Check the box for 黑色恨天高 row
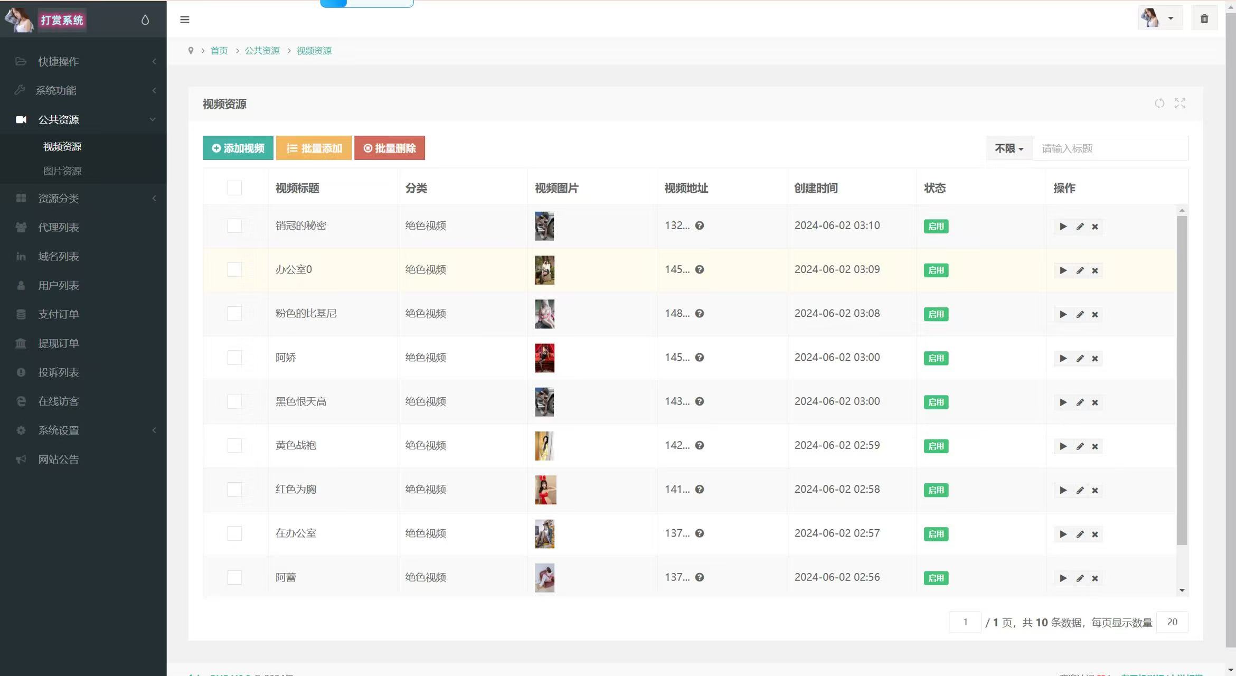Screen dimensions: 1236x676 coord(234,402)
